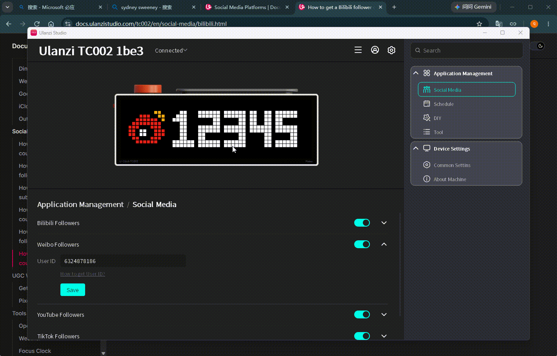Open the browser three-dot menu
Screen dimensions: 557x356
[548, 24]
